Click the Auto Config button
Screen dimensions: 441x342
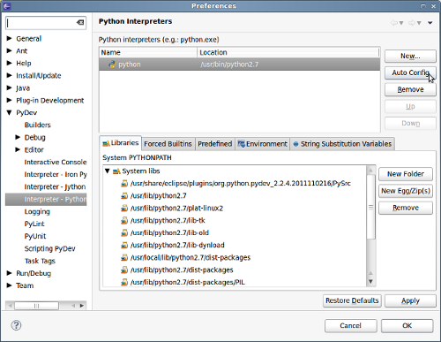(410, 72)
